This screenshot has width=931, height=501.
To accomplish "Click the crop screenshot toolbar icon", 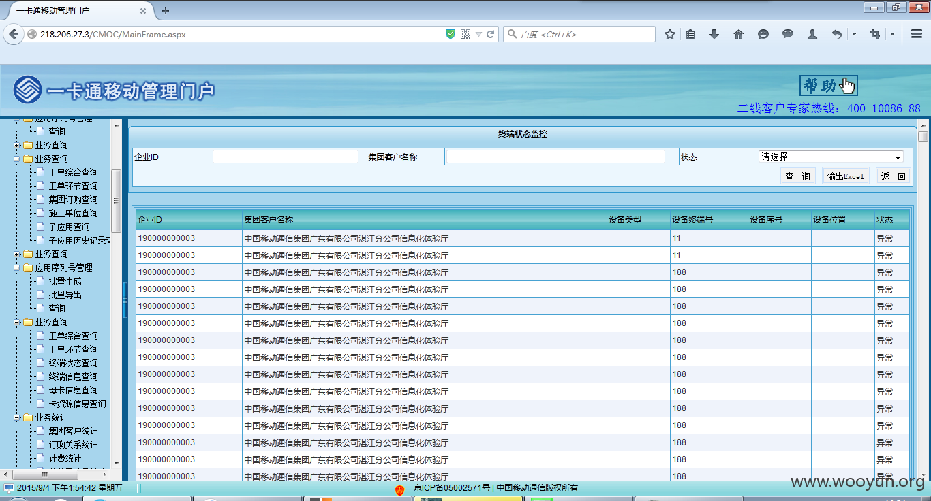I will click(874, 34).
